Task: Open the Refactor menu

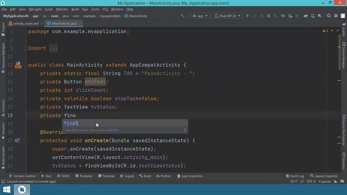Action: click(x=62, y=9)
